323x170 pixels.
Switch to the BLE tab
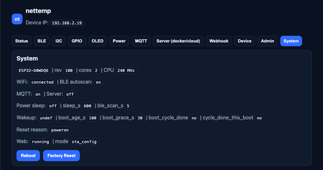point(42,41)
